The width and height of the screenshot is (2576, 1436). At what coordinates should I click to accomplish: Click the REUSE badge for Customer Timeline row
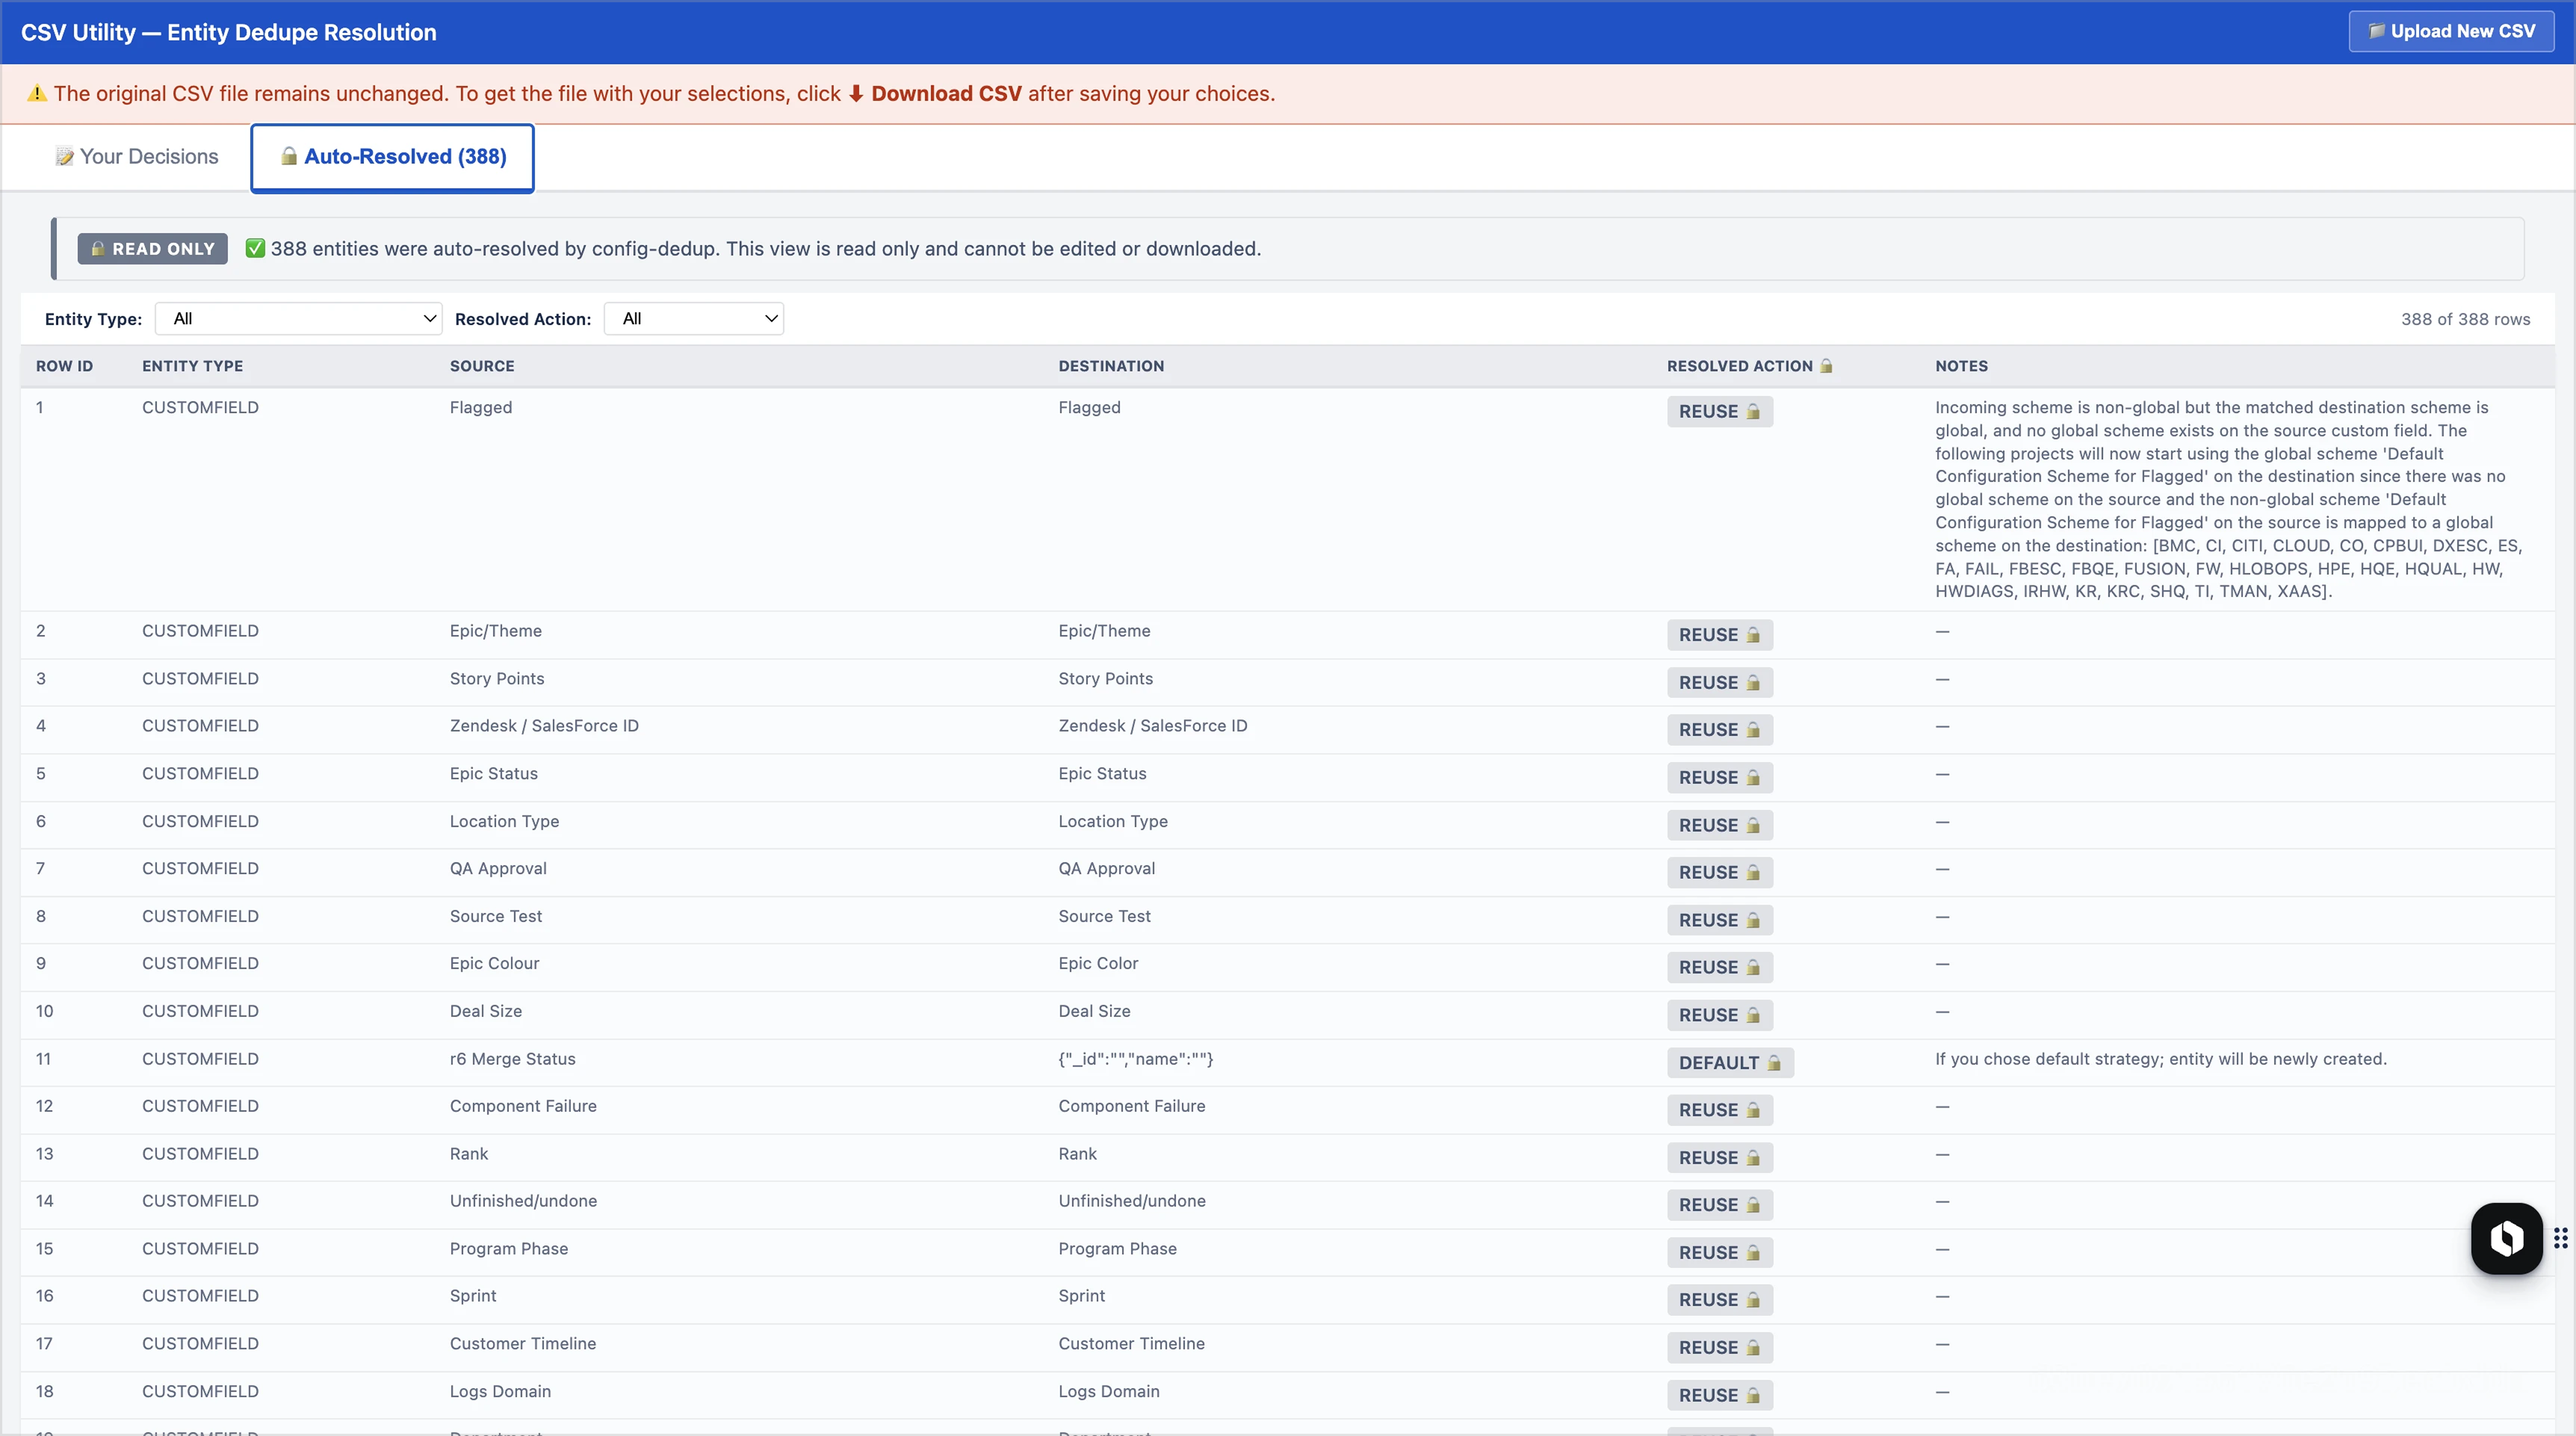point(1719,1348)
